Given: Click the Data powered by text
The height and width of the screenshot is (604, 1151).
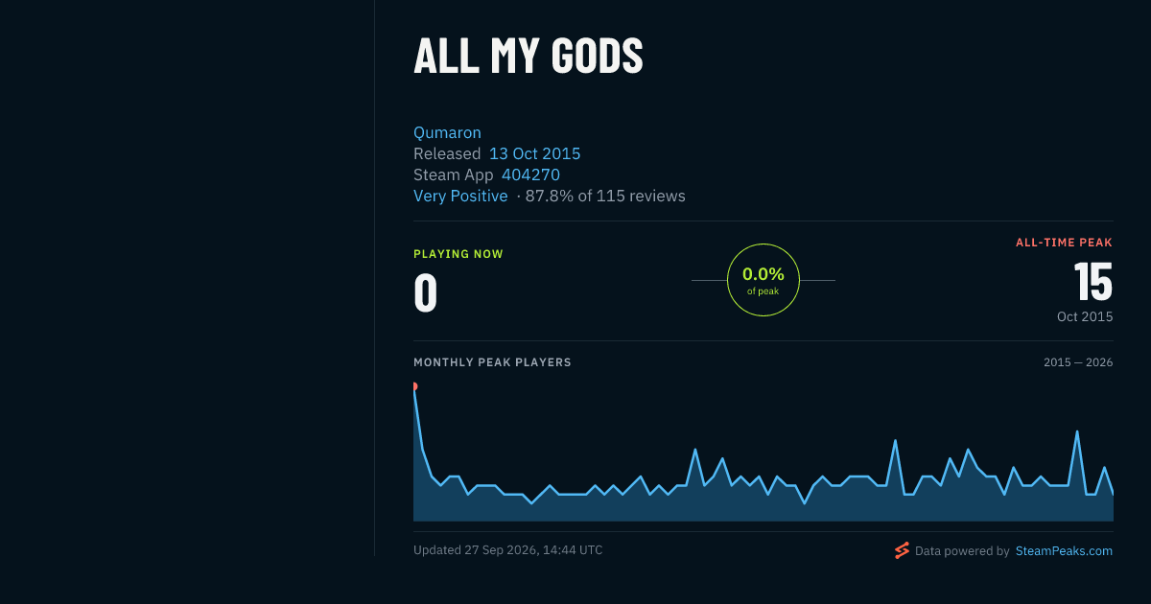Looking at the screenshot, I should point(962,551).
